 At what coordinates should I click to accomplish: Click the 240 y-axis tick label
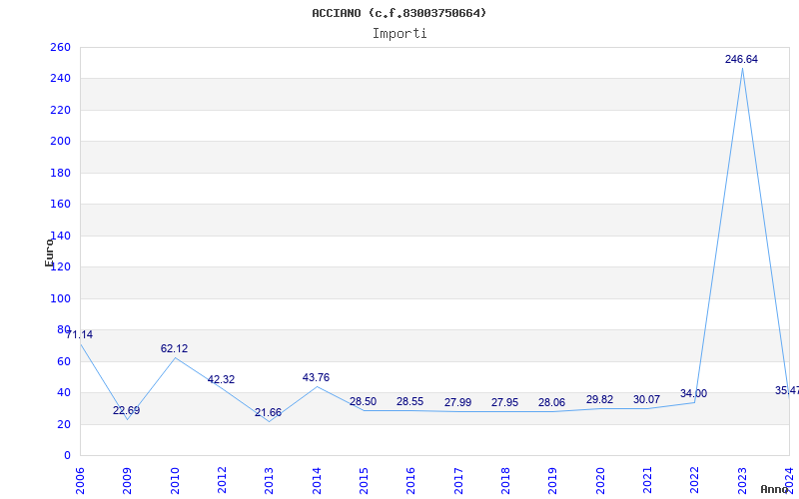tap(60, 79)
